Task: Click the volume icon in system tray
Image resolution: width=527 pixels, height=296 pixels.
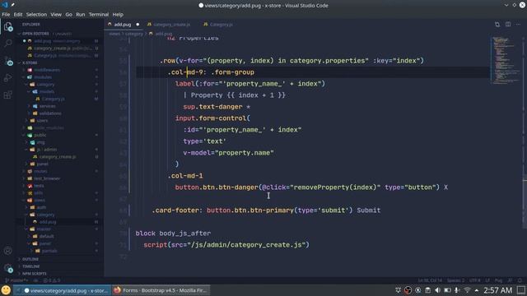Action: pyautogui.click(x=437, y=290)
